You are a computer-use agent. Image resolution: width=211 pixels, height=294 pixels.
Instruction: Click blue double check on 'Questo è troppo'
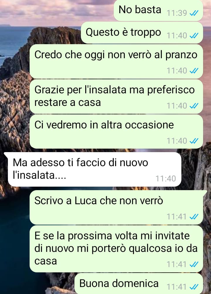click(194, 36)
